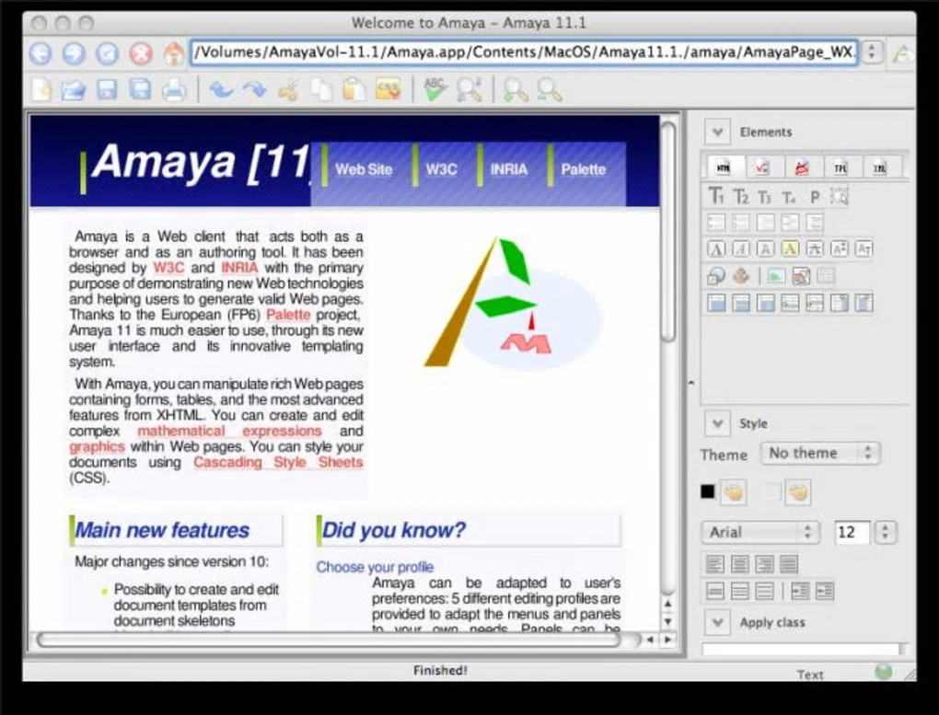Collapse the Elements panel
Image resolution: width=939 pixels, height=715 pixels.
pos(717,132)
